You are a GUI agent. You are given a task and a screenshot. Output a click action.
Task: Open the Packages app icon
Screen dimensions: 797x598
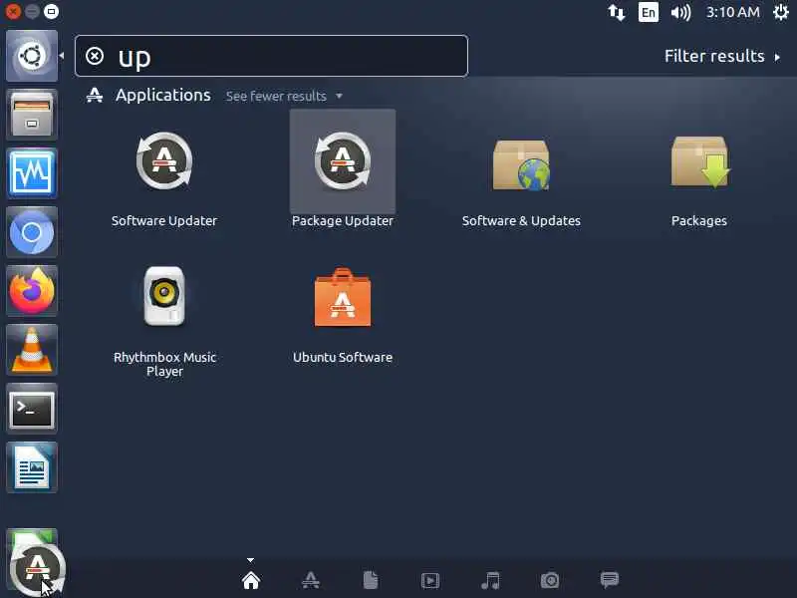tap(699, 161)
